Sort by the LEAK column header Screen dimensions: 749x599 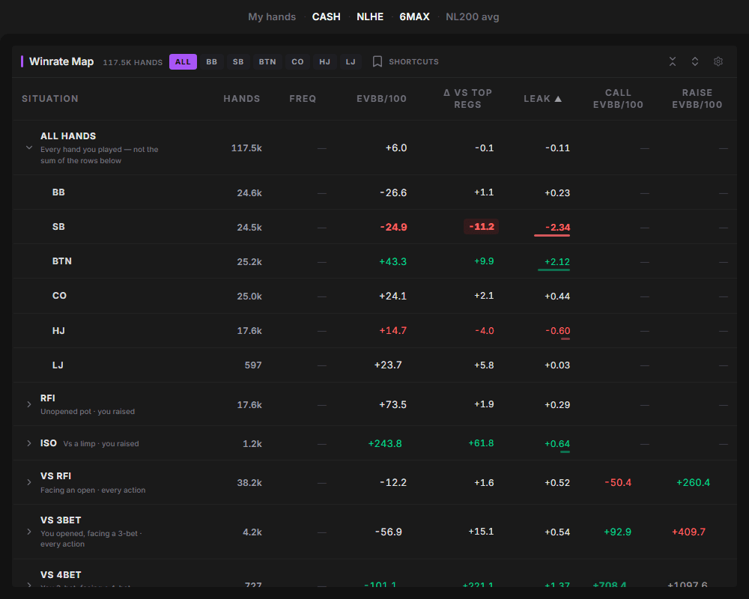pos(542,99)
